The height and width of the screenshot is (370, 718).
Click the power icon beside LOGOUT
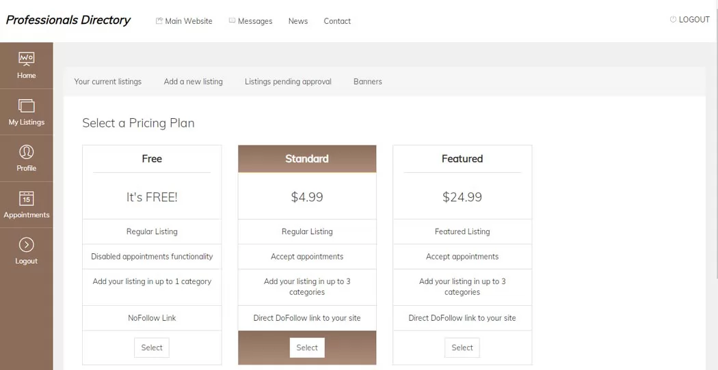point(673,20)
